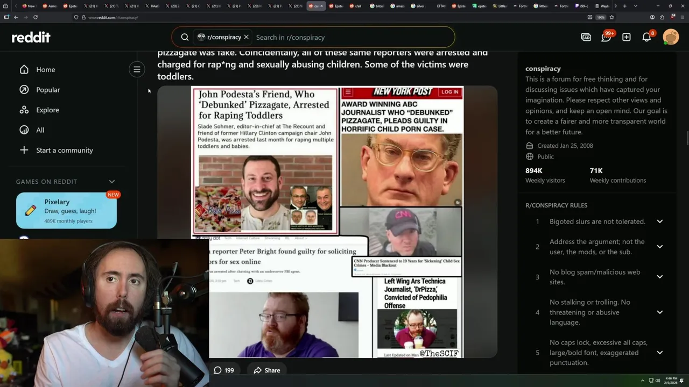Expand rule 2 Address the argument chevron
Viewport: 689px width, 387px height.
point(659,247)
